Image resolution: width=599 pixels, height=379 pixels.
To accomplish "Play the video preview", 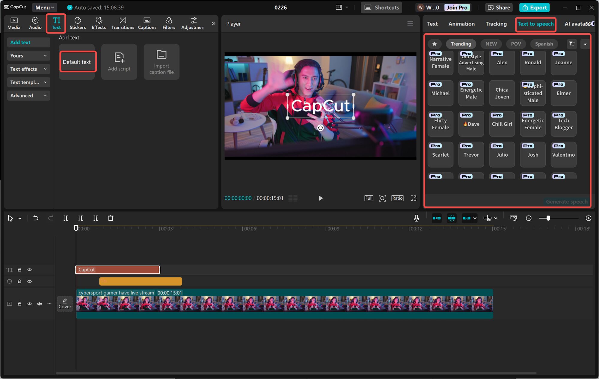I will (x=320, y=198).
